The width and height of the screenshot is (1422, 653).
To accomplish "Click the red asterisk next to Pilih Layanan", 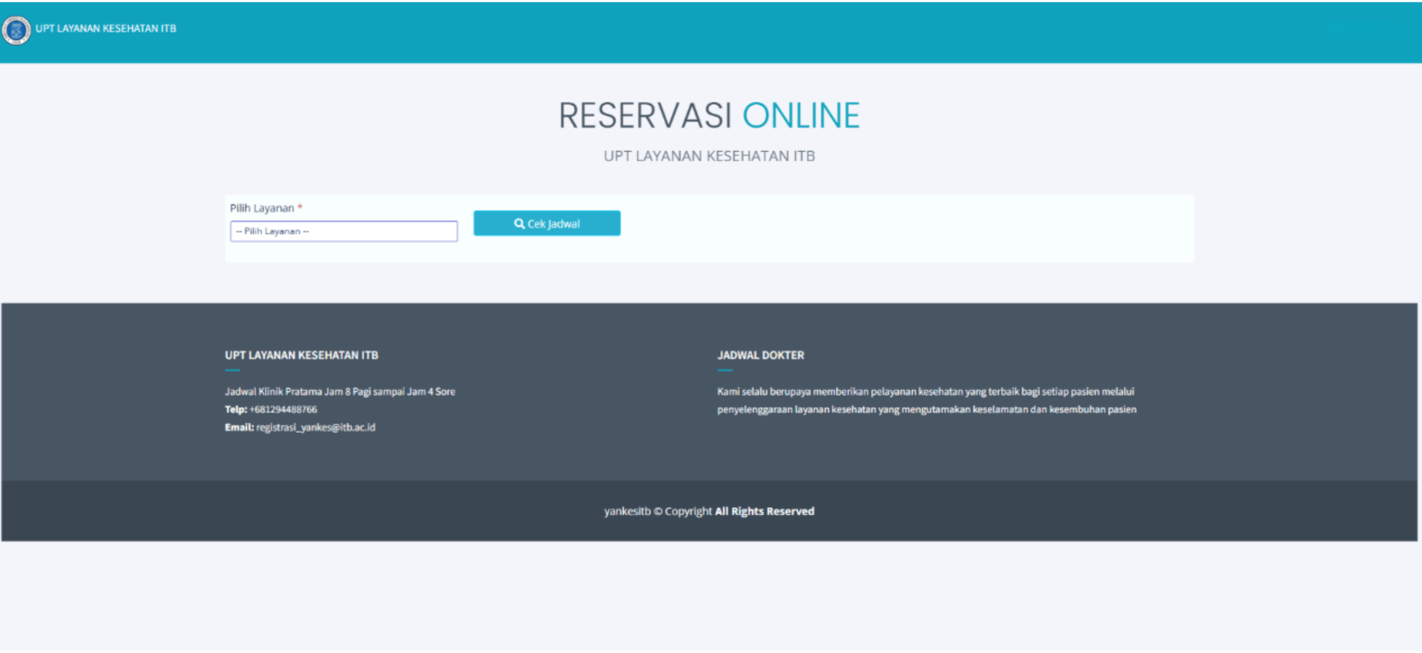I will (x=298, y=207).
